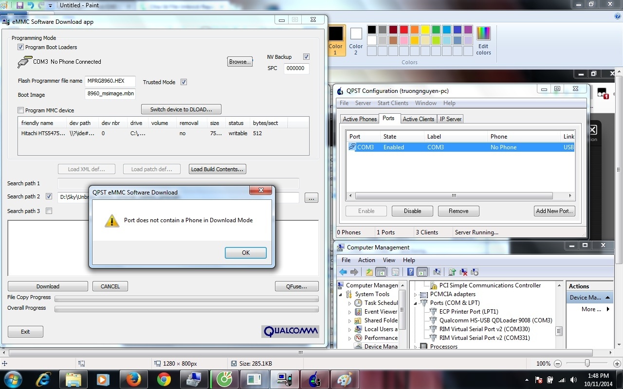Open Action menu in Computer Management

tap(366, 260)
